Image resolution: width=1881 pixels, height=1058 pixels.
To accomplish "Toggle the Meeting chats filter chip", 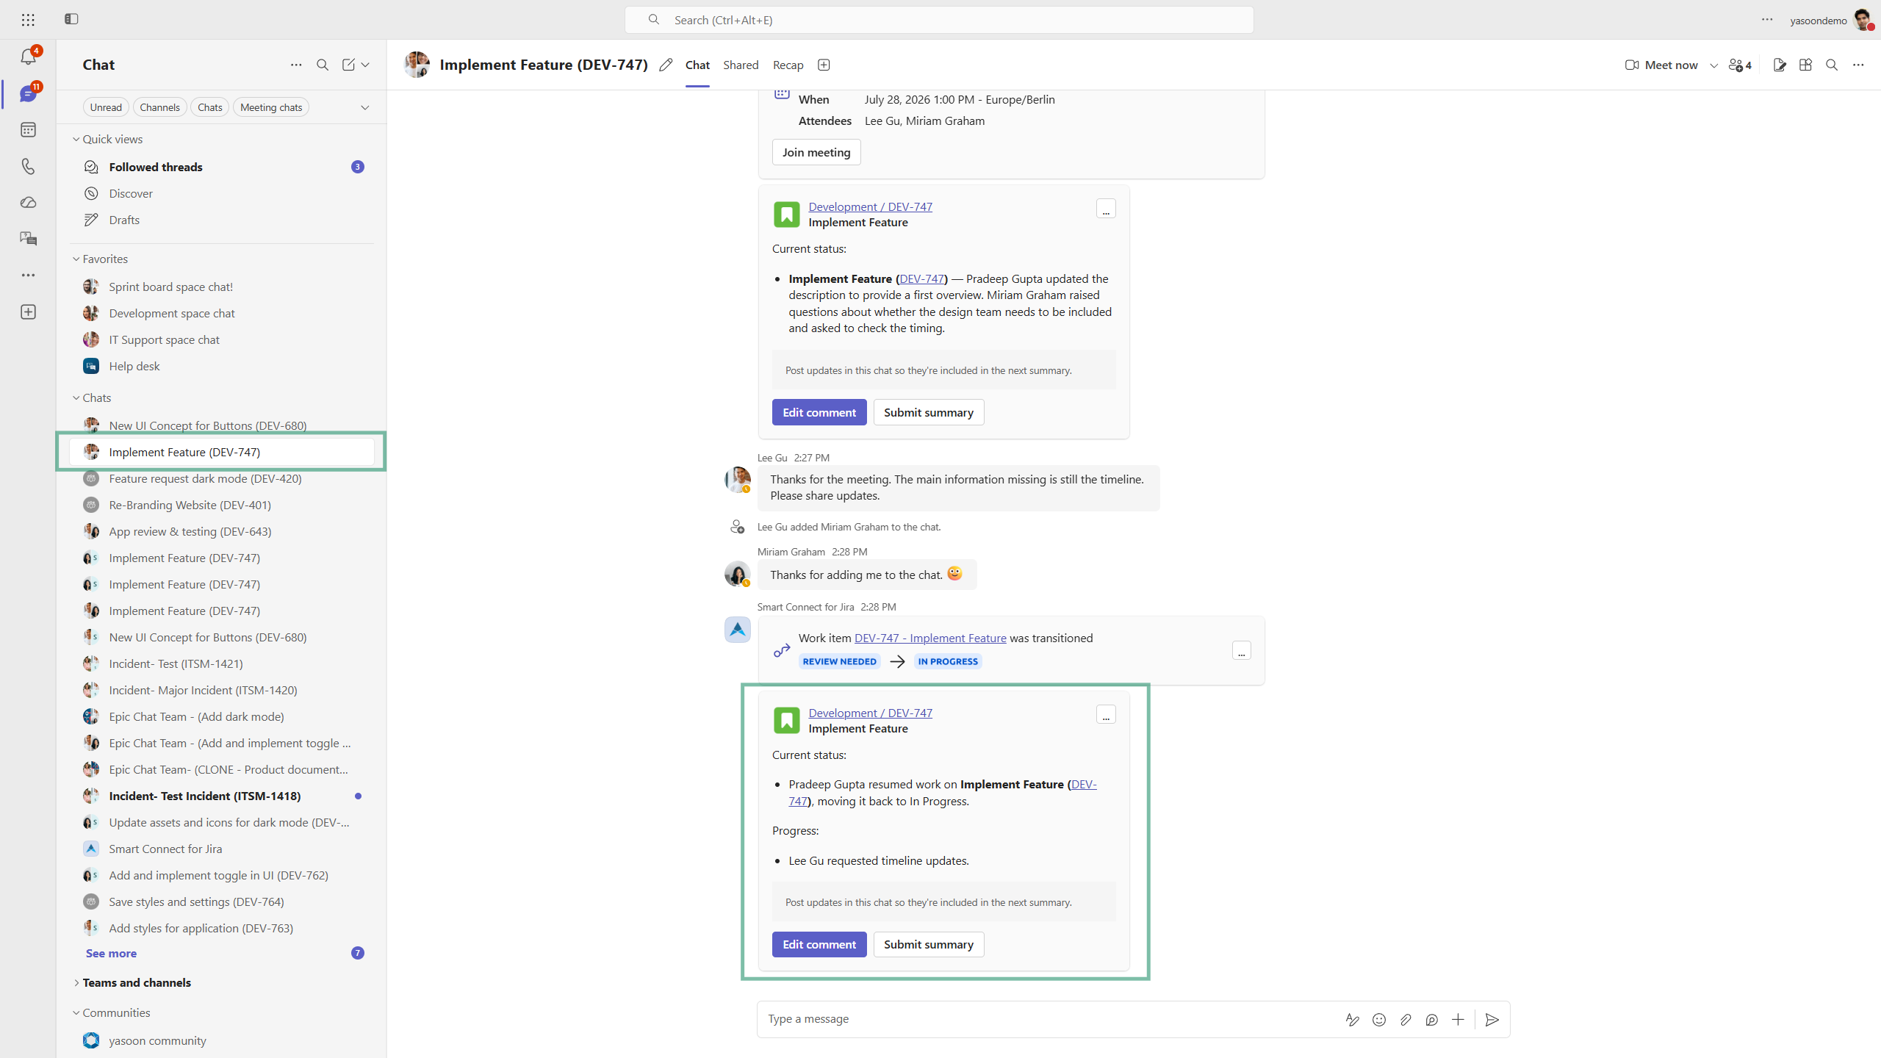I will pyautogui.click(x=271, y=107).
